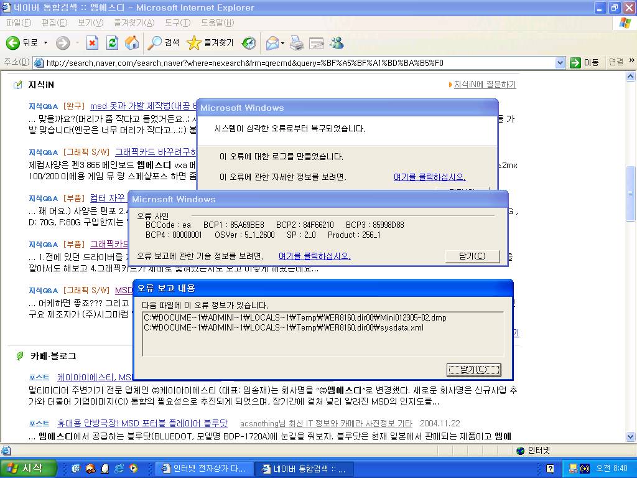Open the acsnothing님 blog link
The height and width of the screenshot is (478, 637).
326,423
